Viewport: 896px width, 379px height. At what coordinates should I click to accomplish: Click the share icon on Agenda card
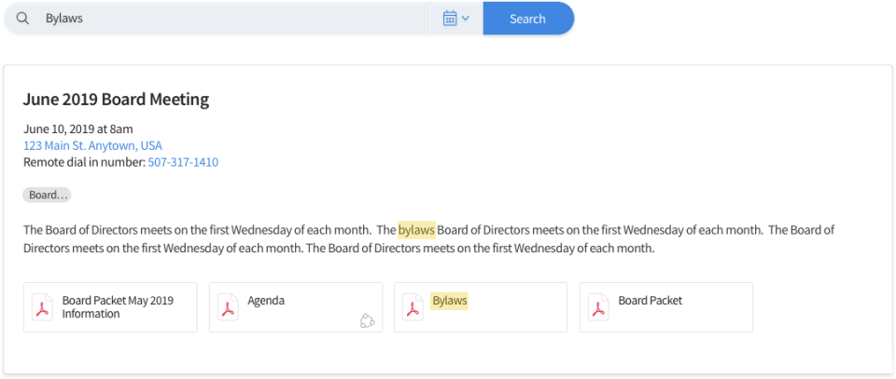pyautogui.click(x=367, y=321)
